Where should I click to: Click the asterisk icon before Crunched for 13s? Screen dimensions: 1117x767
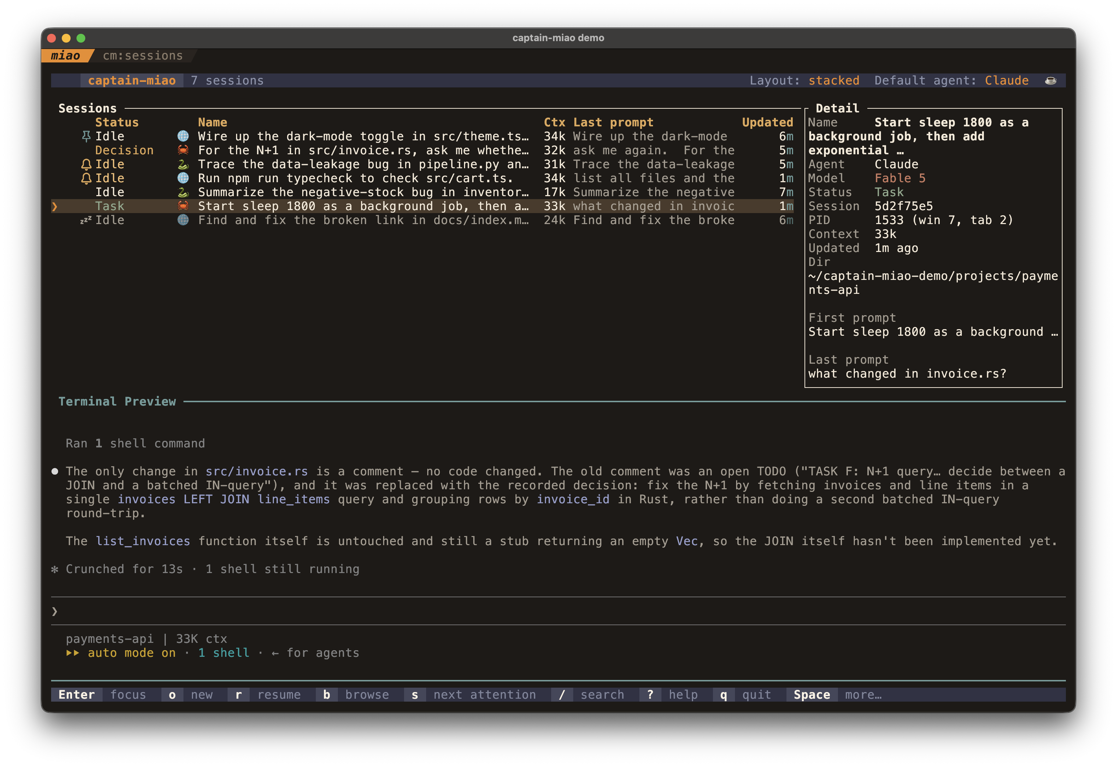click(55, 569)
